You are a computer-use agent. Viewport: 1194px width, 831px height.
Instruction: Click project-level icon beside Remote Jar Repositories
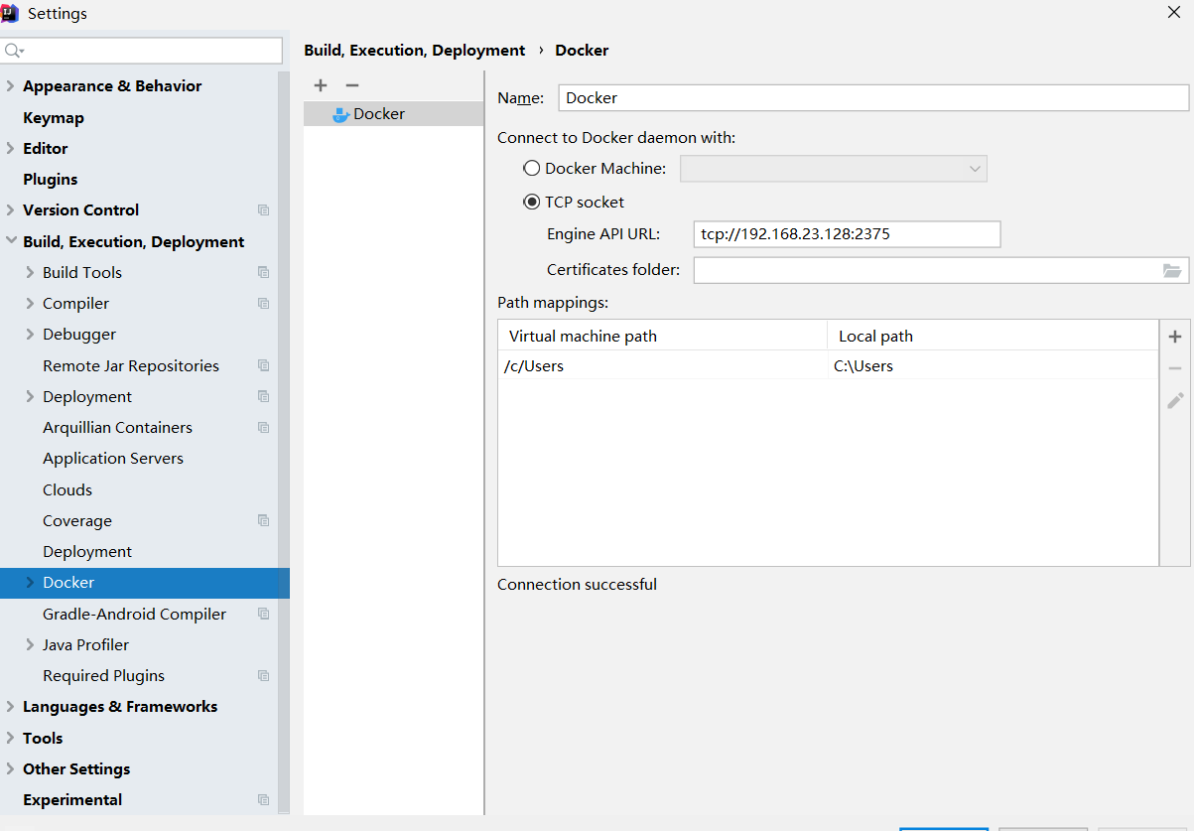click(x=263, y=365)
